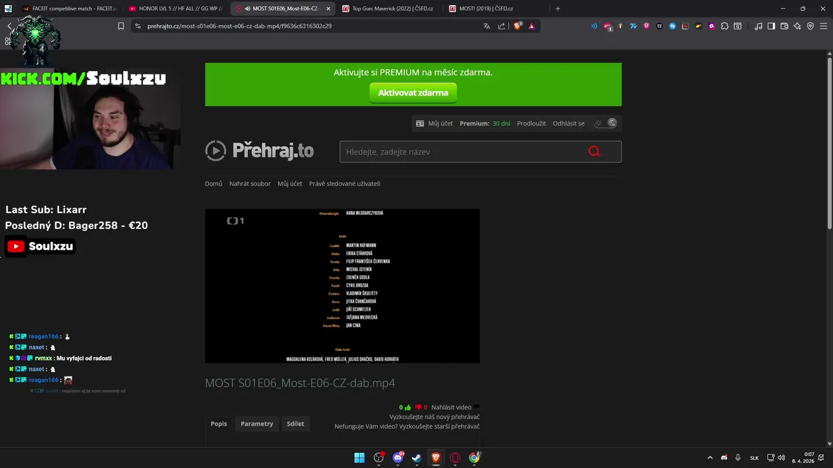Click the taskbar volume speaker icon
This screenshot has width=833, height=468.
[781, 458]
